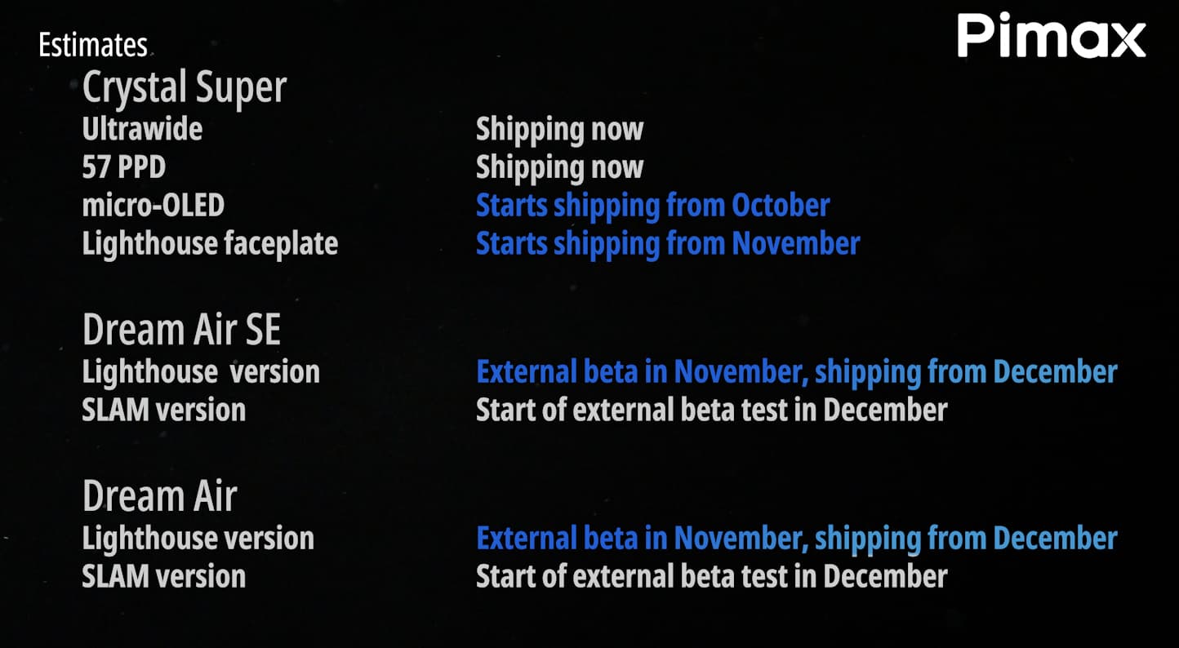Click the bottom Dream Air heading
This screenshot has height=648, width=1179.
pos(159,496)
